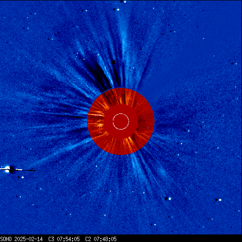This screenshot has height=242, width=242.
Task: Click the C2 07:48:05 timestamp
Action: (101, 239)
